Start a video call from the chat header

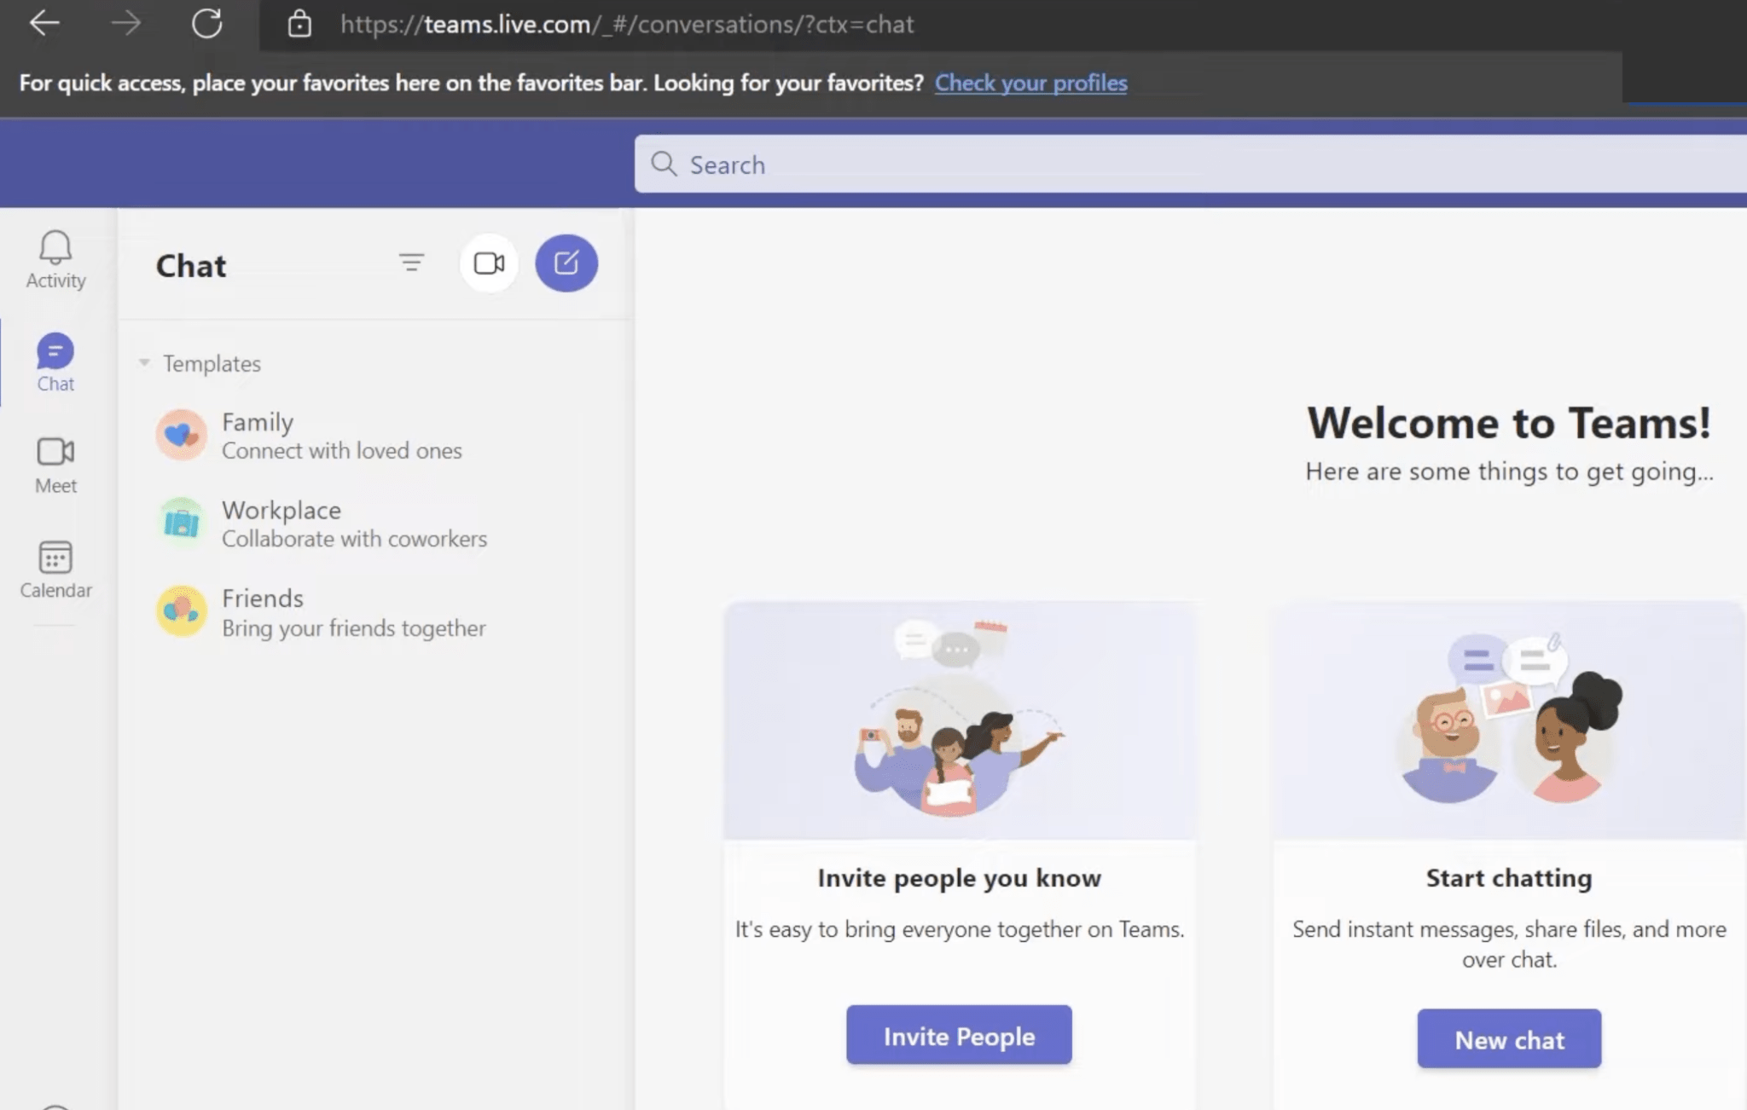tap(489, 263)
